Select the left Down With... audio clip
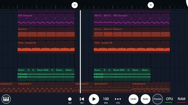 44,75
